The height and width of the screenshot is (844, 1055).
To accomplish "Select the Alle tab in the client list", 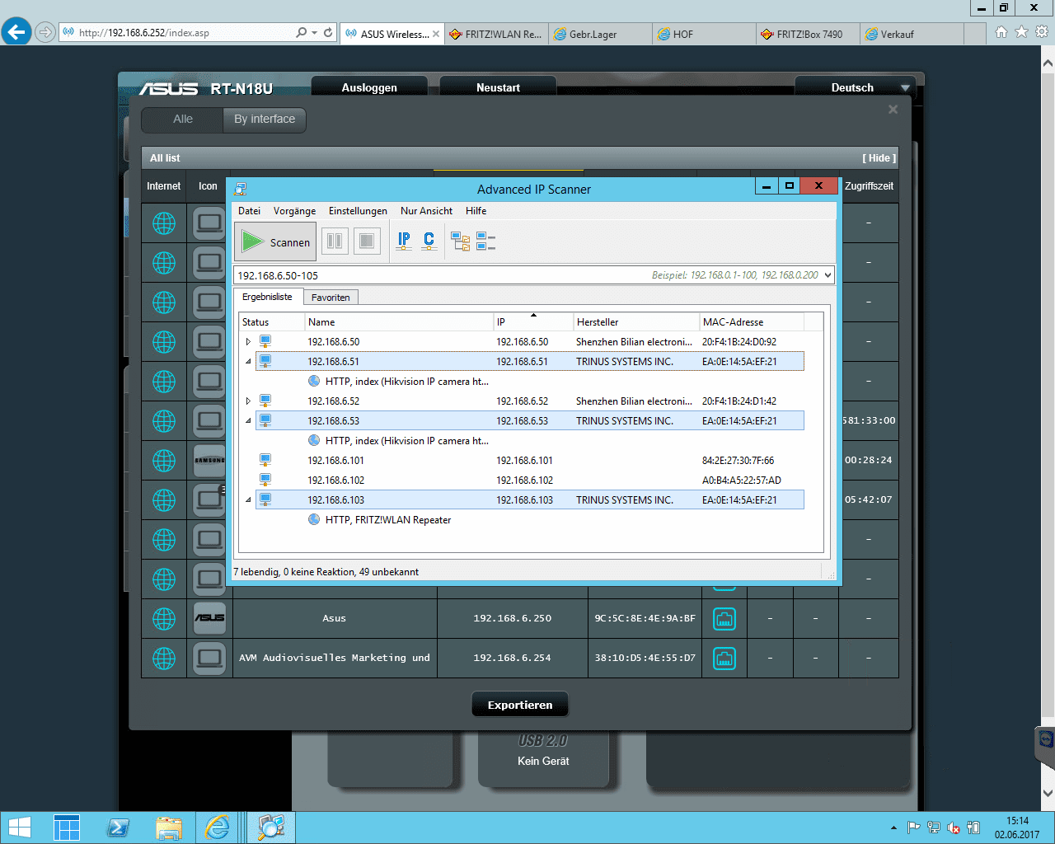I will tap(183, 120).
